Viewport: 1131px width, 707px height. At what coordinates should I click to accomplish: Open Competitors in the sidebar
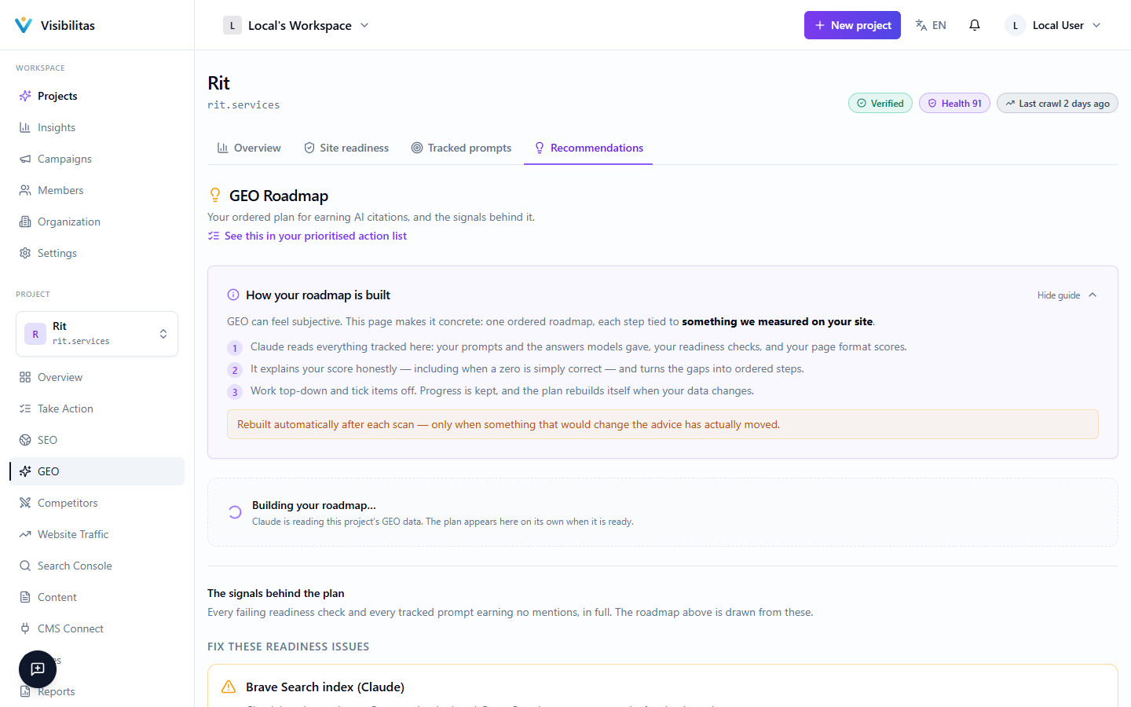click(97, 503)
